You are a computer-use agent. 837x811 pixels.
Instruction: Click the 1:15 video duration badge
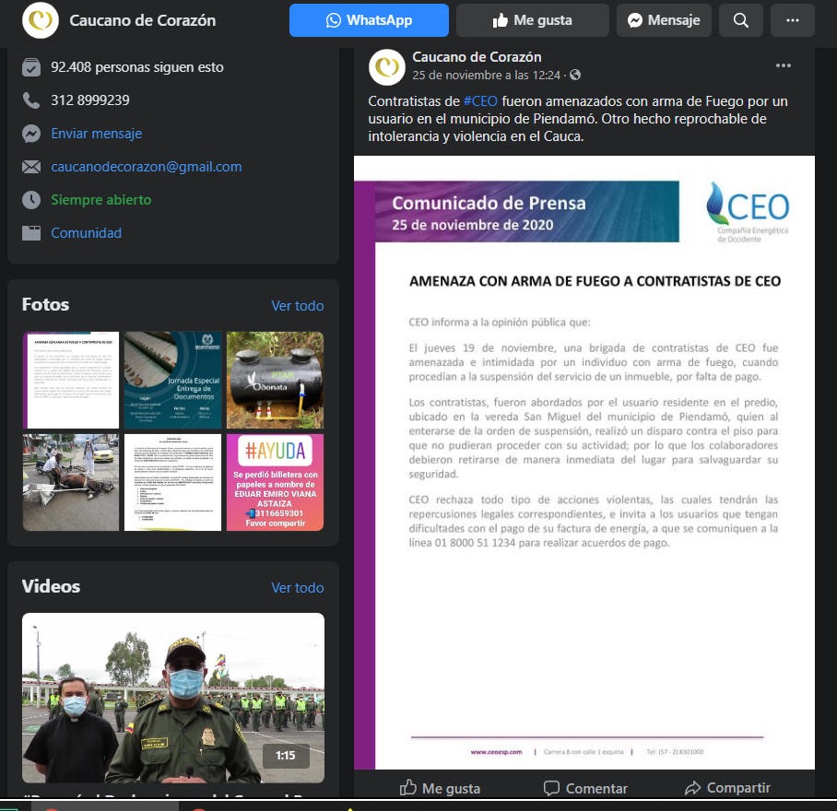point(286,756)
